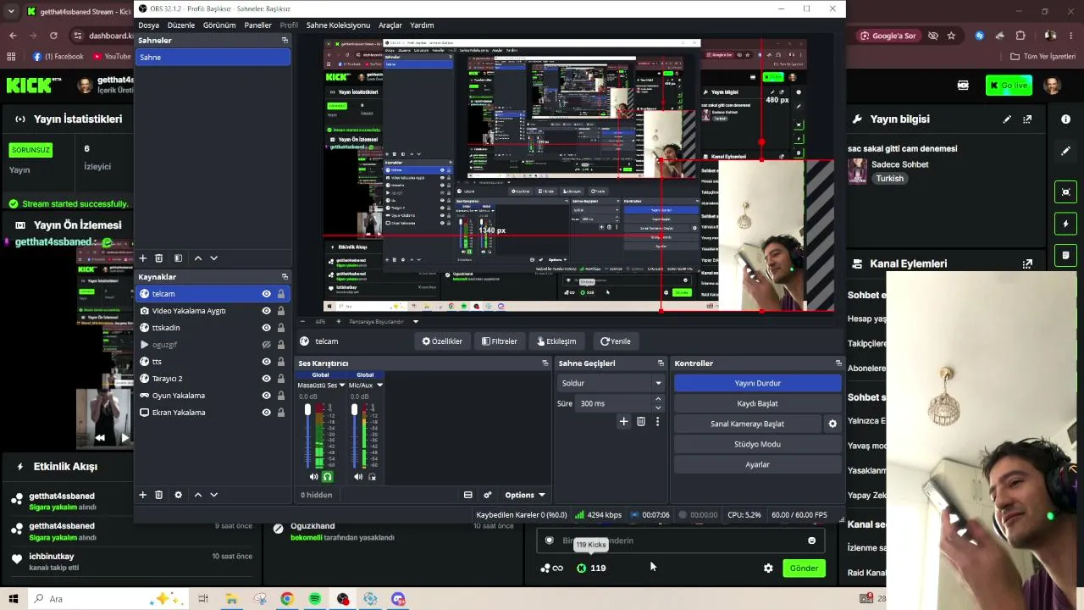Open the Görünüm menu
1084x610 pixels.
pyautogui.click(x=219, y=25)
